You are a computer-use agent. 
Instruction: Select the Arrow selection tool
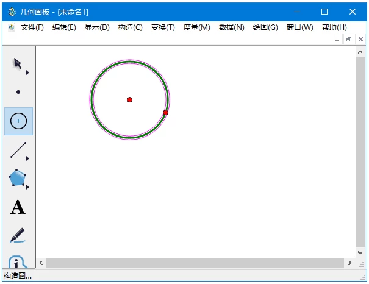point(18,63)
